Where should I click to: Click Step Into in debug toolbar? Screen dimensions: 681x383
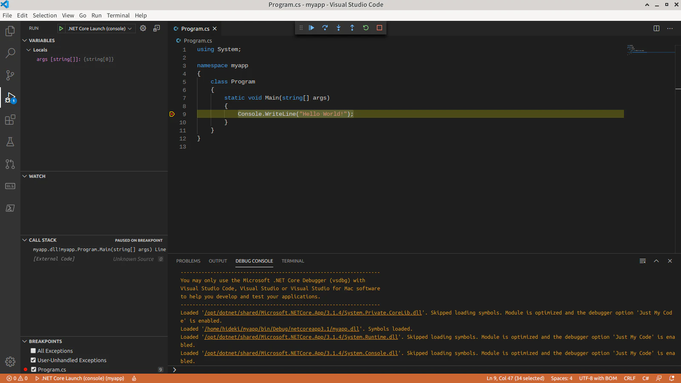pos(338,28)
